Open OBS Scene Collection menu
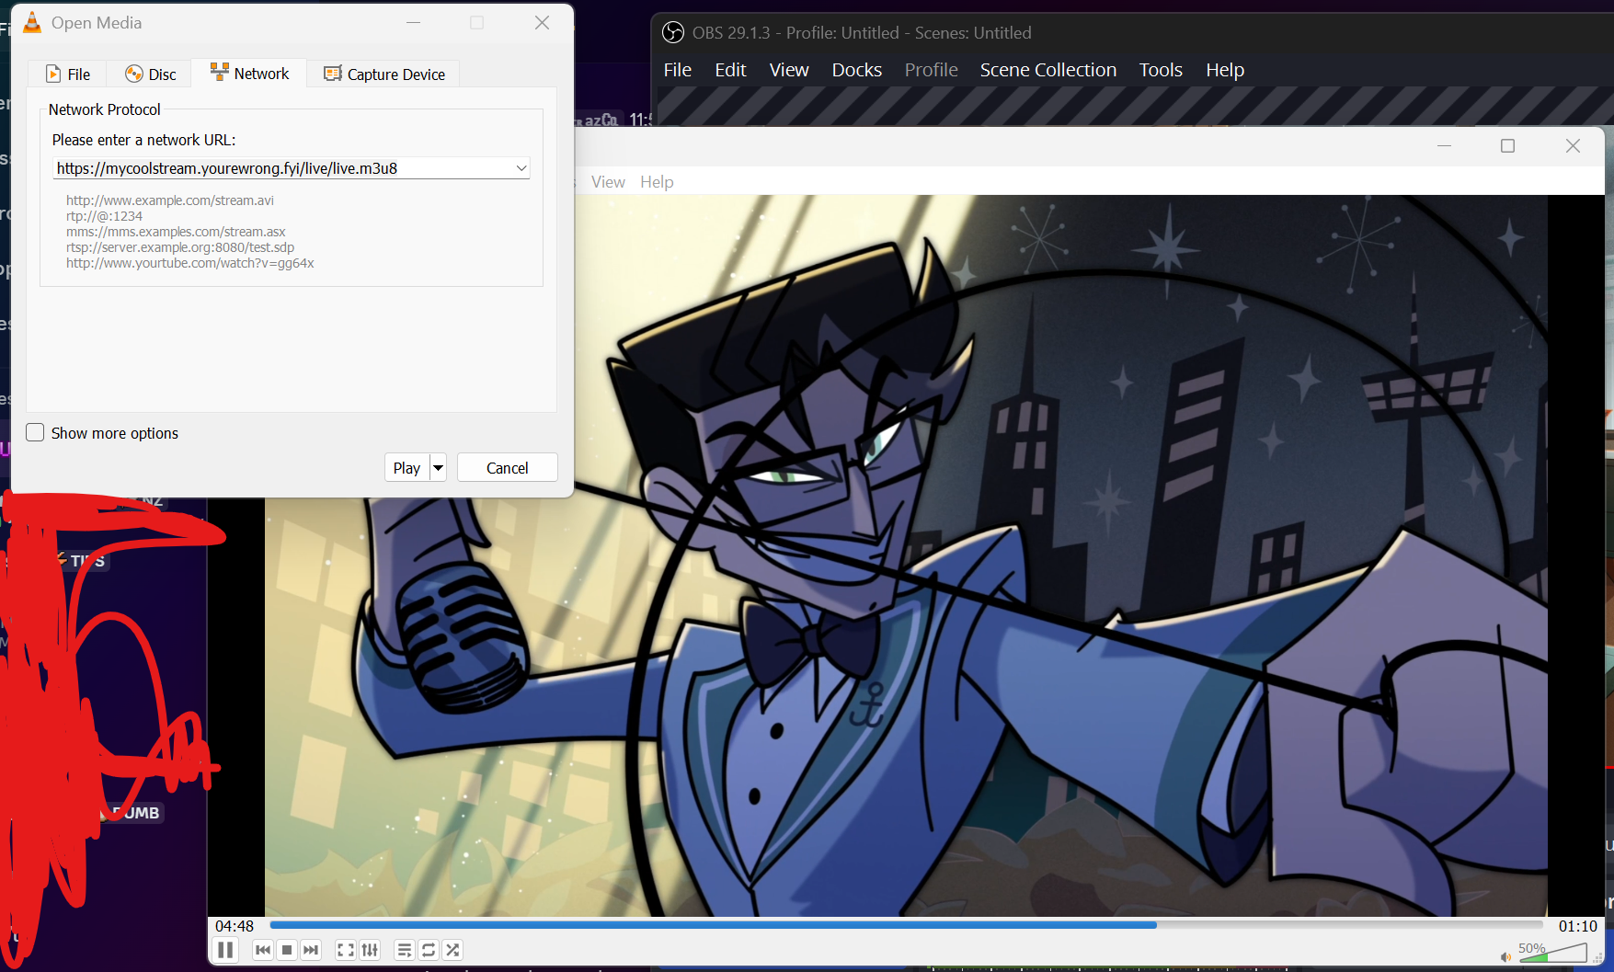 click(1047, 70)
